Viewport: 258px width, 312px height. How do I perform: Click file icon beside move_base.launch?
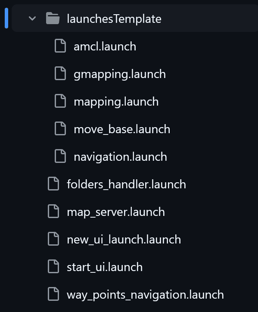click(x=60, y=128)
